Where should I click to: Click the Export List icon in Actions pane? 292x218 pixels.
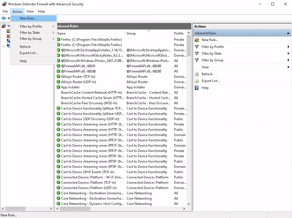[x=197, y=81]
